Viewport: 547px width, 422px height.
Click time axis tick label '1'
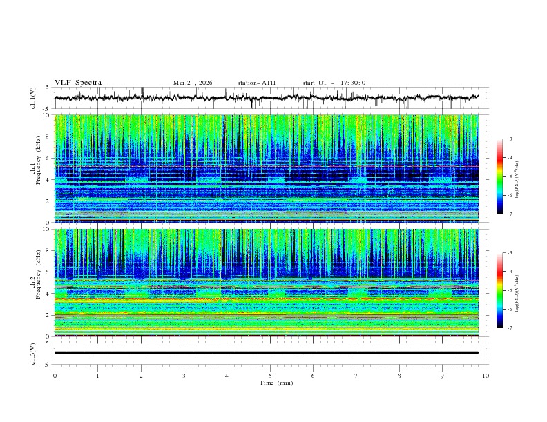point(97,376)
